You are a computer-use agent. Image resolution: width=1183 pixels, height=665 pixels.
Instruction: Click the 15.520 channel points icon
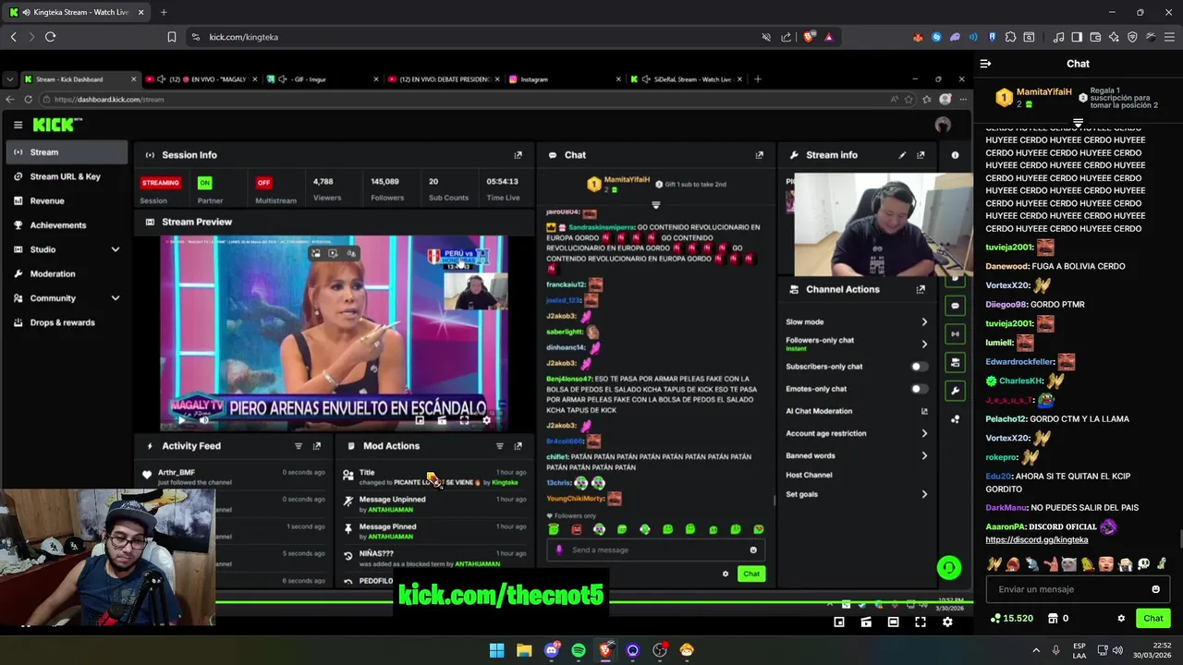click(994, 619)
